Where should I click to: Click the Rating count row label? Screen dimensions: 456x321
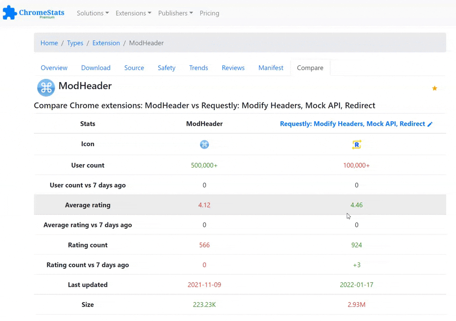click(87, 245)
